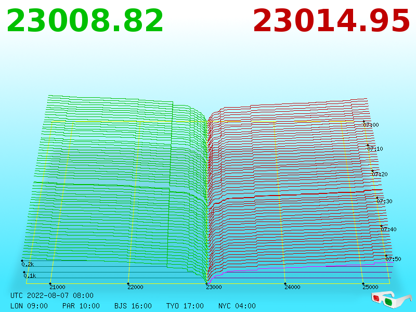Click the 07:10 time axis marker

375,149
